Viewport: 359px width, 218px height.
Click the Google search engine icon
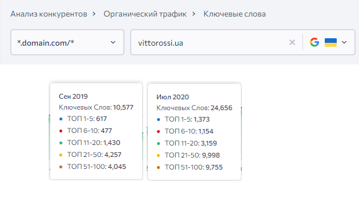tap(314, 42)
